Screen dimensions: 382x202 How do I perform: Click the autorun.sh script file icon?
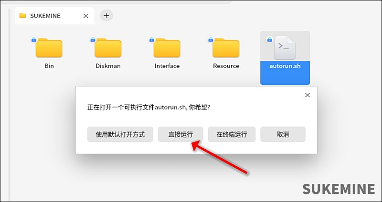(285, 48)
